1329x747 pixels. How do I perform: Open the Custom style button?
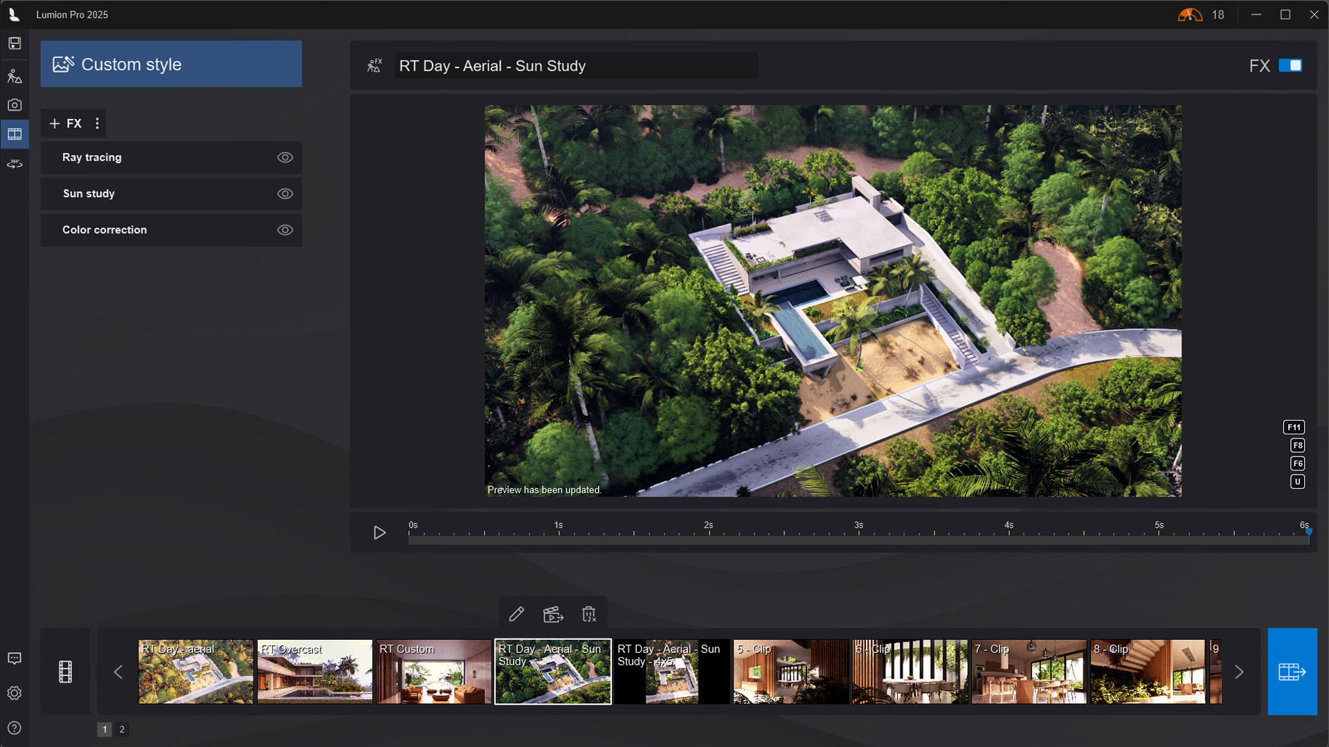171,64
